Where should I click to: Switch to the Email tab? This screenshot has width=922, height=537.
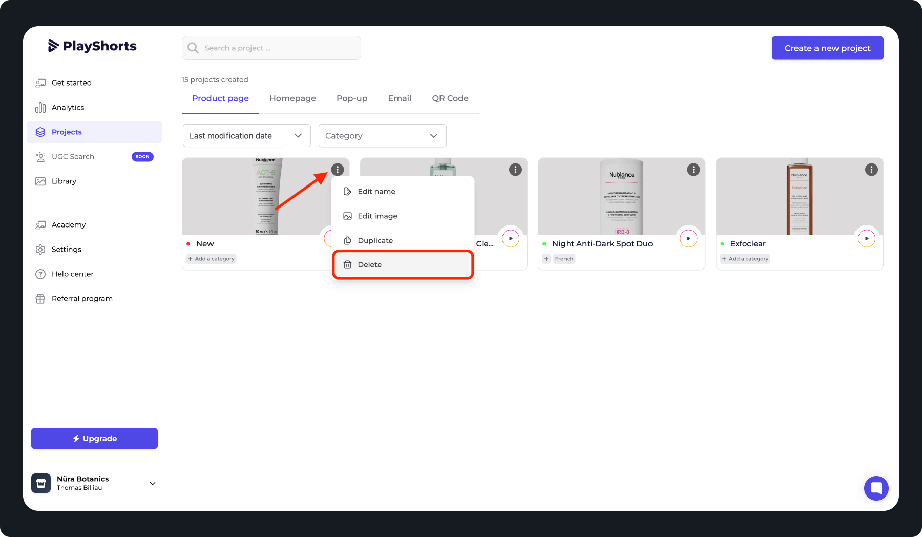(x=400, y=98)
